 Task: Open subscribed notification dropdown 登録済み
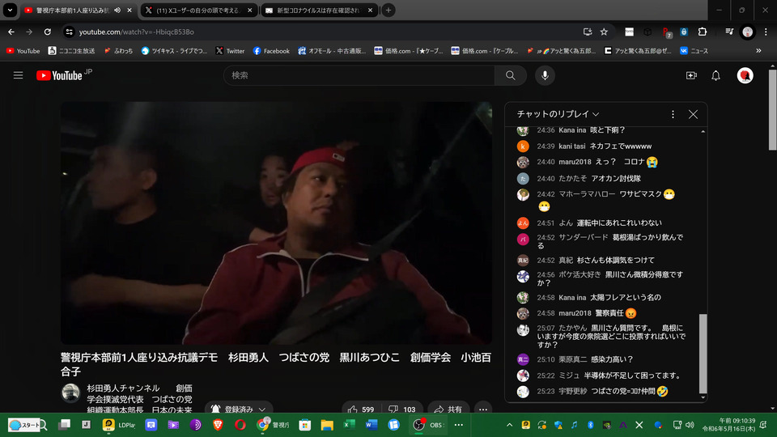click(x=239, y=409)
